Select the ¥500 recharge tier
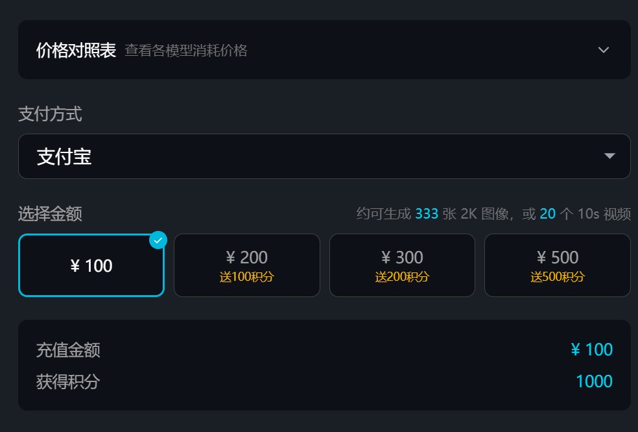Screen dimensions: 638x432 [x=558, y=265]
